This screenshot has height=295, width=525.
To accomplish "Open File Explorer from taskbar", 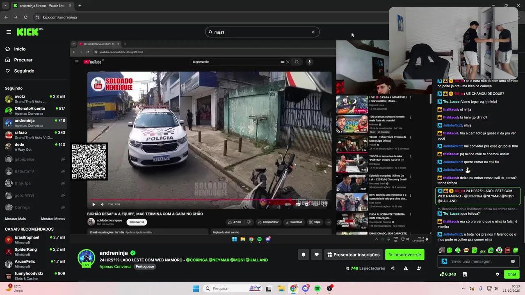I will pyautogui.click(x=281, y=288).
